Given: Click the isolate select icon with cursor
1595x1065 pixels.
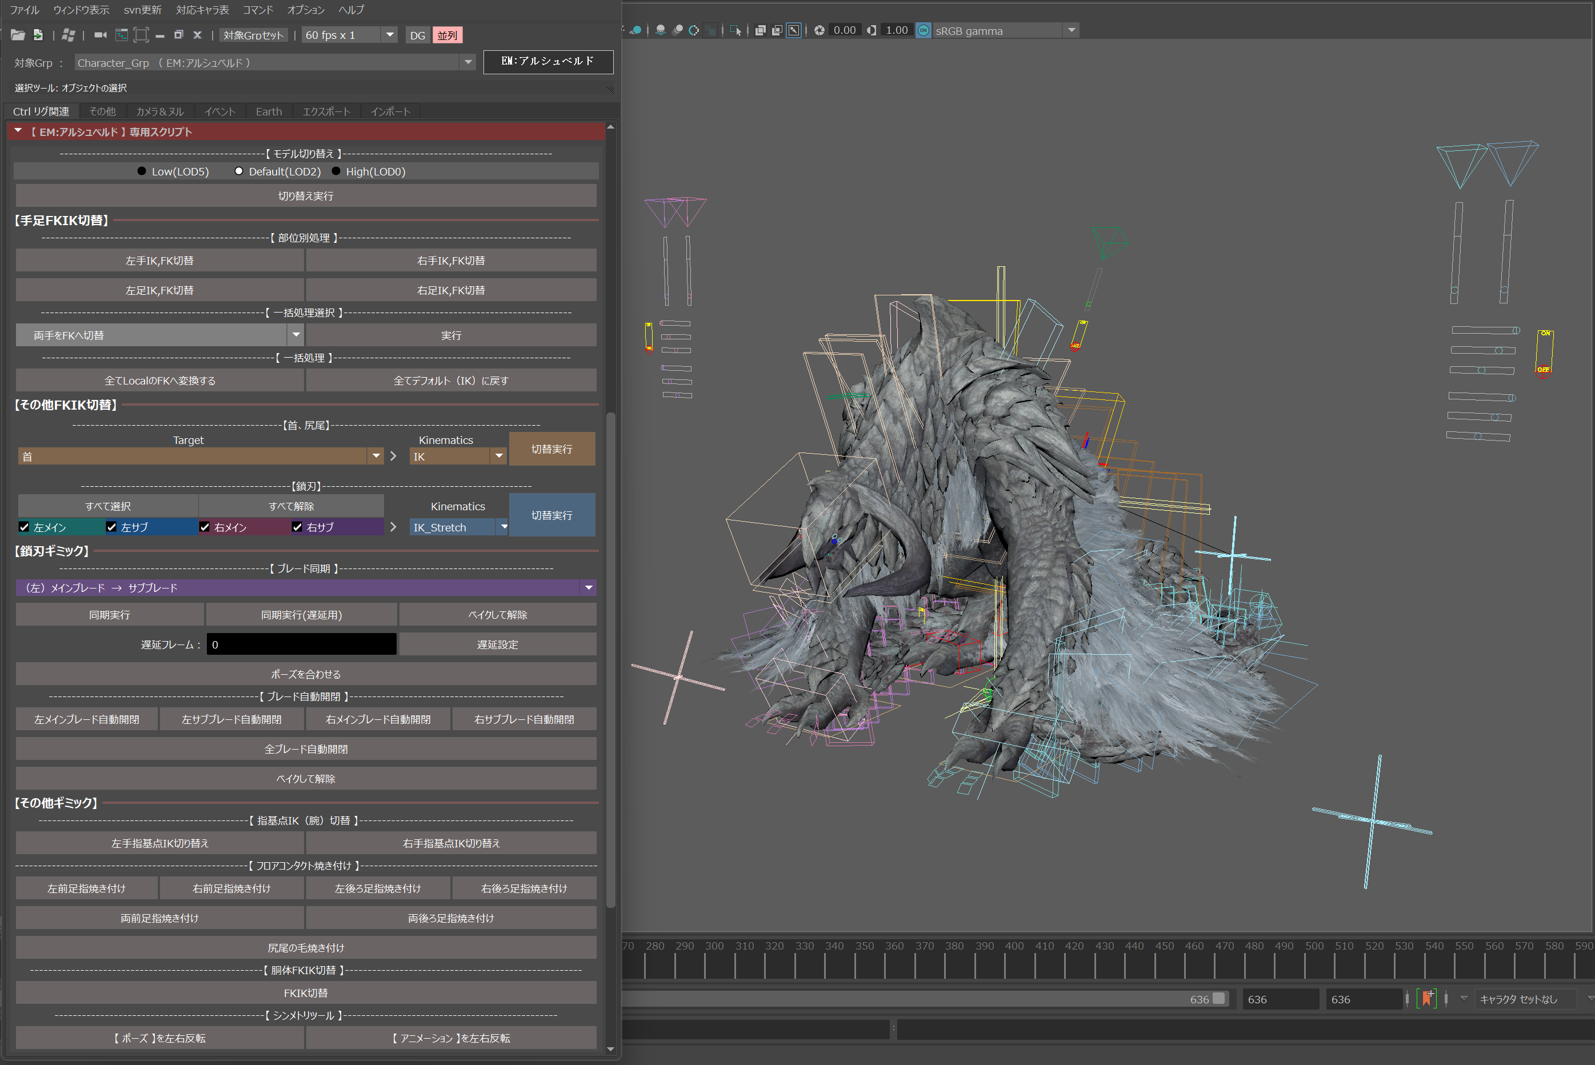Looking at the screenshot, I should (735, 30).
